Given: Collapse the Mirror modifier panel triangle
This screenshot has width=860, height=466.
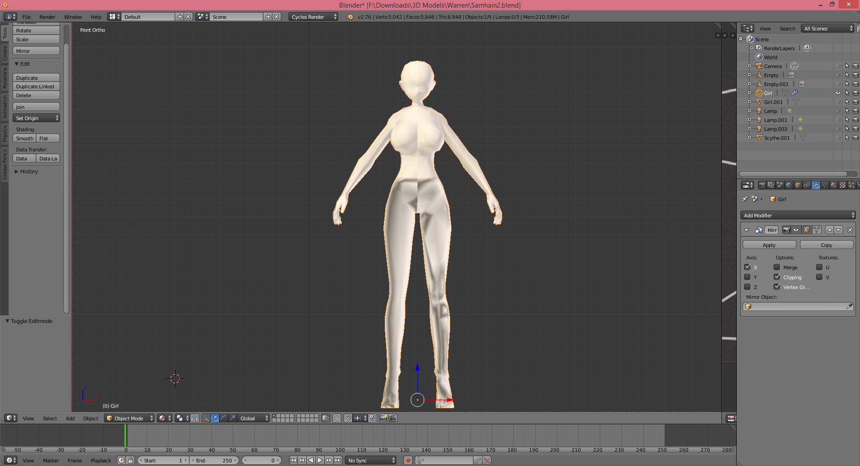Looking at the screenshot, I should [x=747, y=230].
